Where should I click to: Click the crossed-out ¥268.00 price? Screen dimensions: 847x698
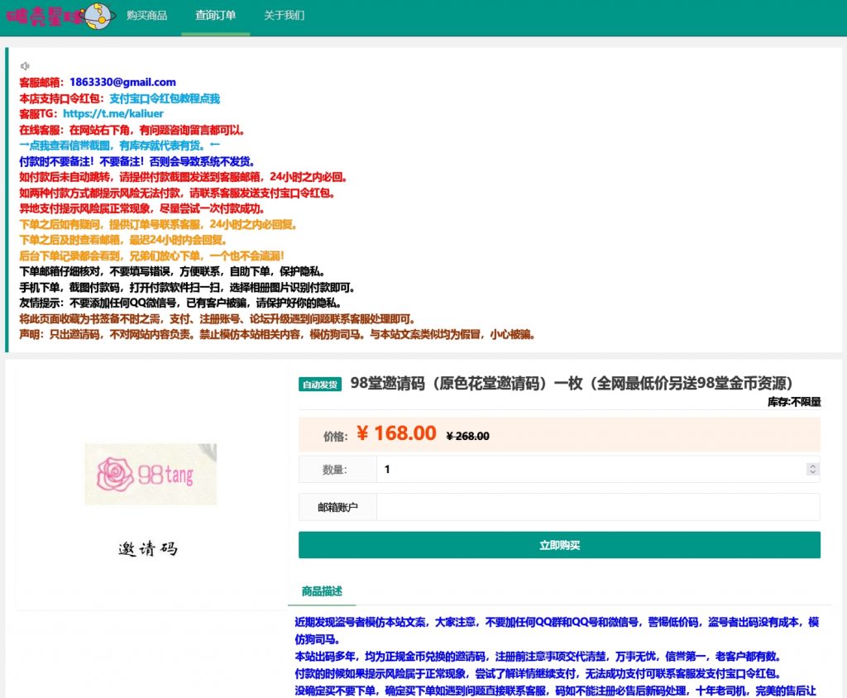(468, 436)
